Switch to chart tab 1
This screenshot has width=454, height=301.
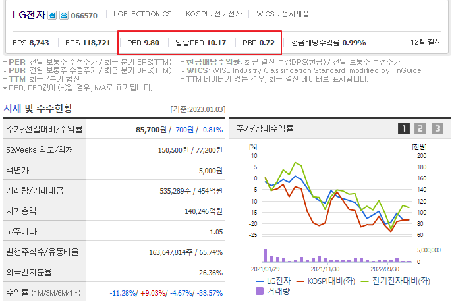point(404,128)
